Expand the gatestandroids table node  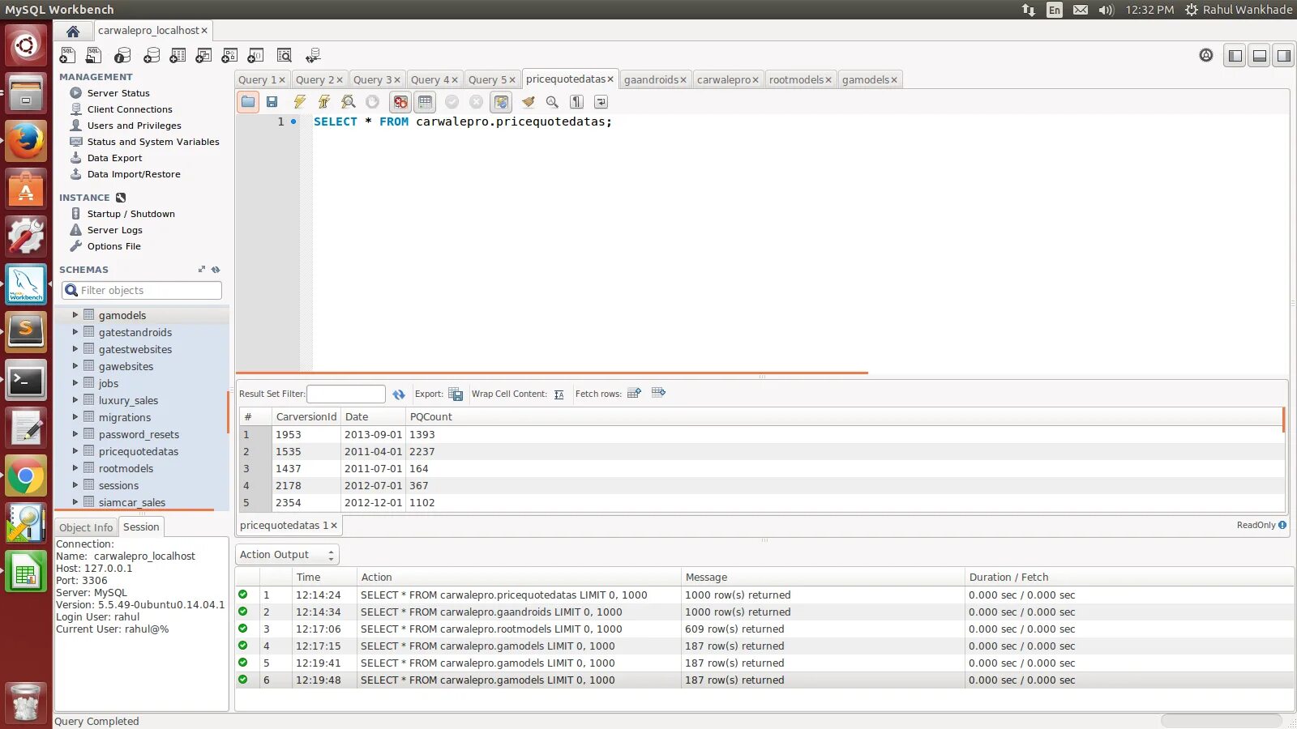[x=75, y=332]
